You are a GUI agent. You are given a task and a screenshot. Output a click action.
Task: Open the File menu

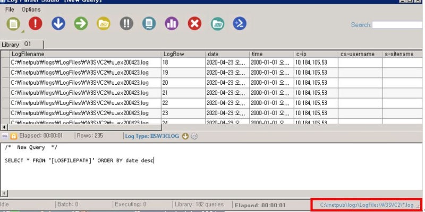click(10, 10)
